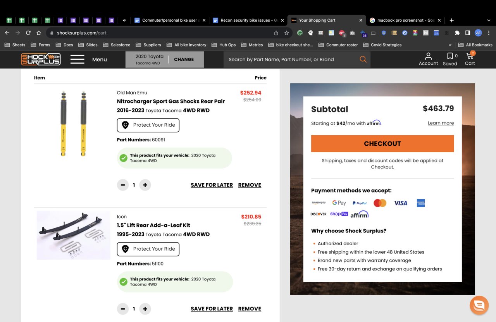The image size is (496, 322).
Task: Open the Extensions puzzle-piece menu
Action: 457,33
